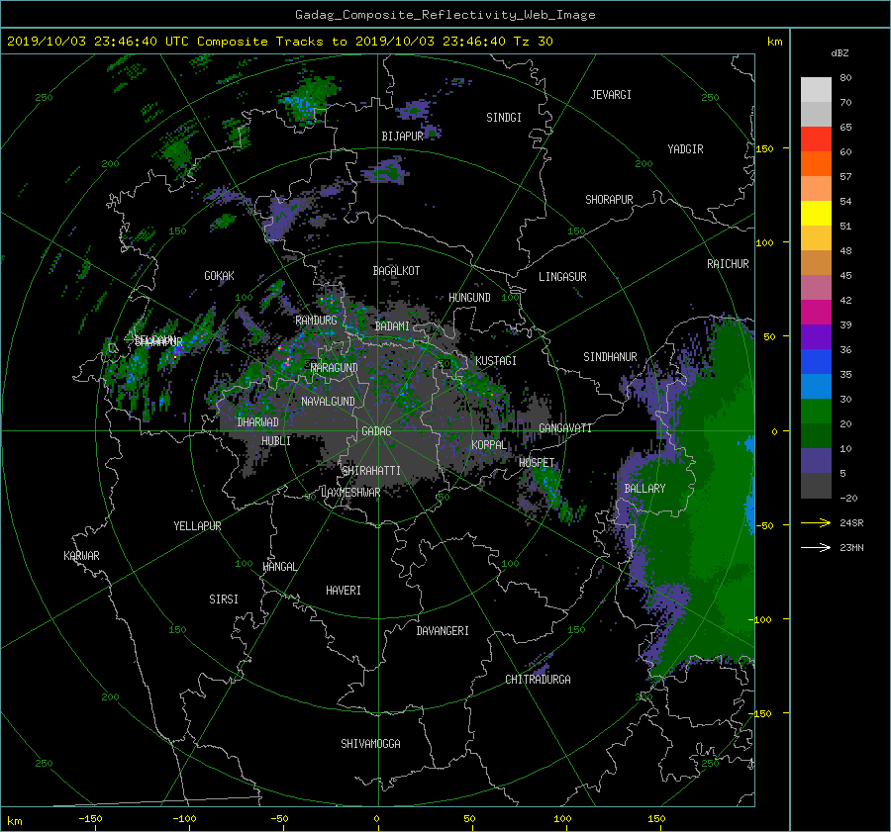Click the SIRSI city label

(224, 600)
